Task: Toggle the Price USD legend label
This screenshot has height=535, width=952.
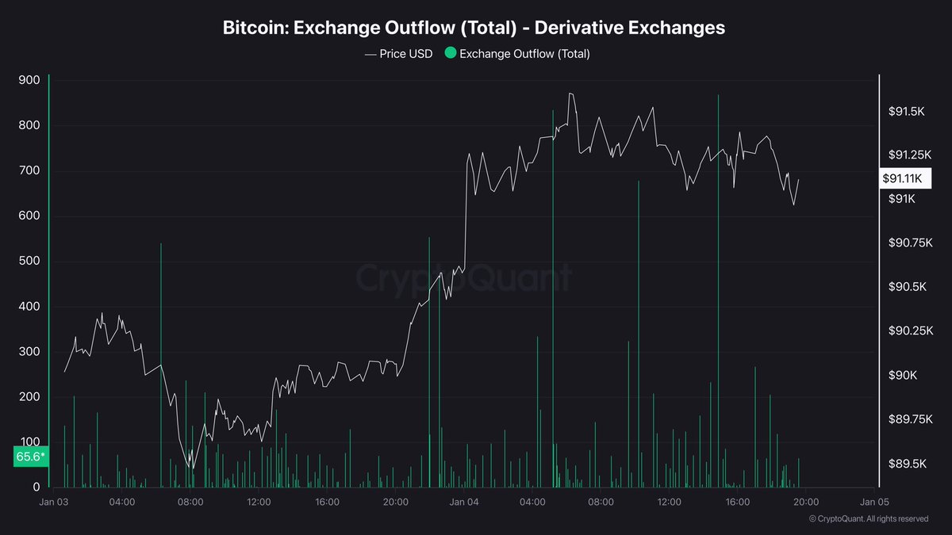Action: click(x=406, y=54)
